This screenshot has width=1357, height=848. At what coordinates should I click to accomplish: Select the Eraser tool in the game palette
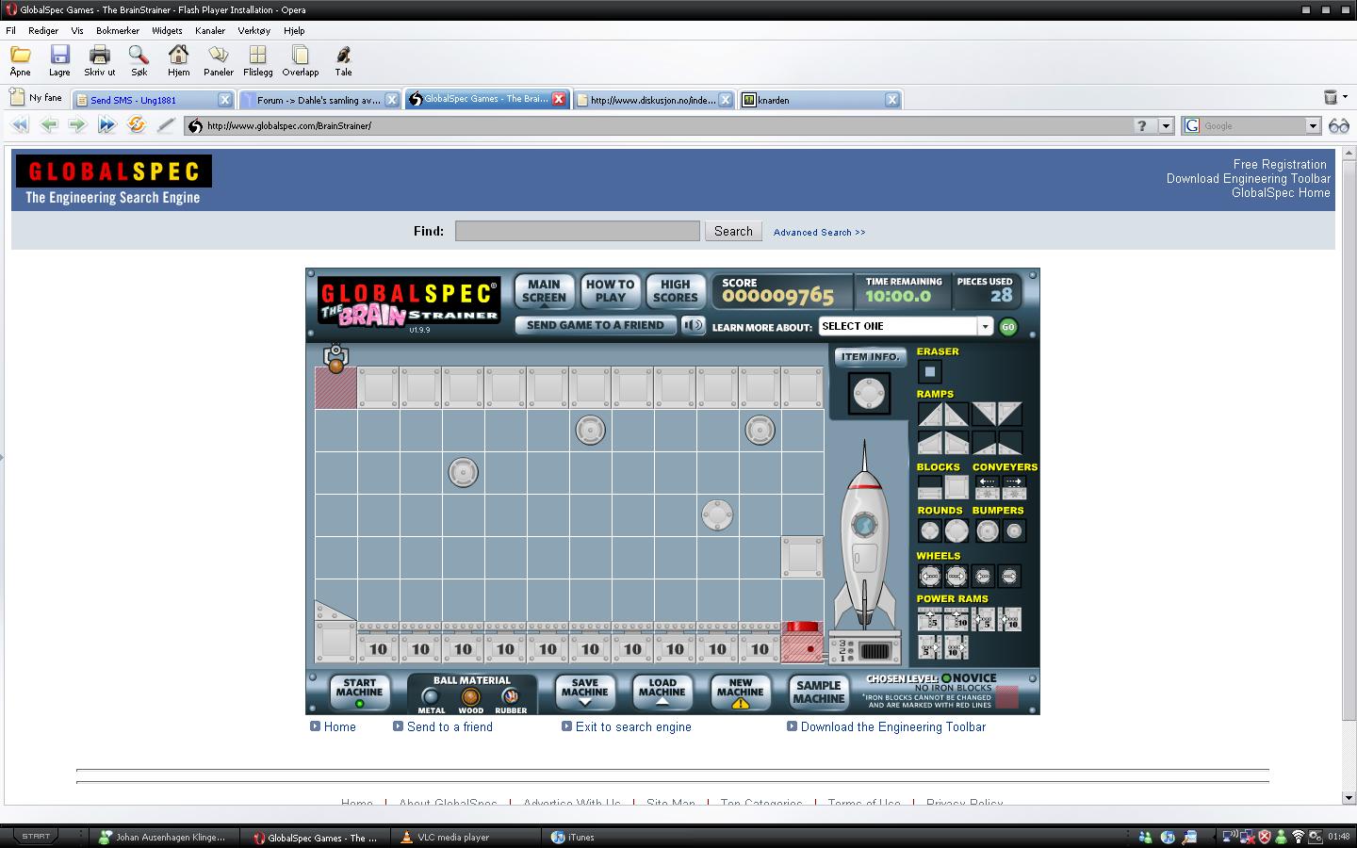pyautogui.click(x=930, y=371)
